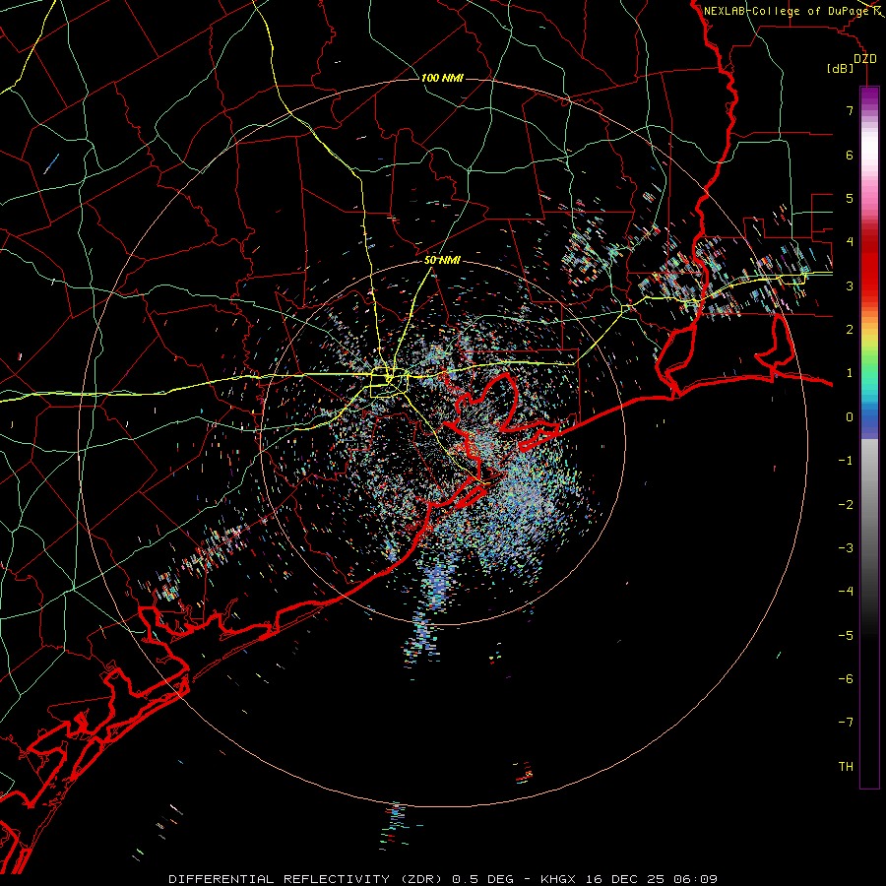Click the 2 value on color scale
This screenshot has width=886, height=886.
pyautogui.click(x=850, y=330)
